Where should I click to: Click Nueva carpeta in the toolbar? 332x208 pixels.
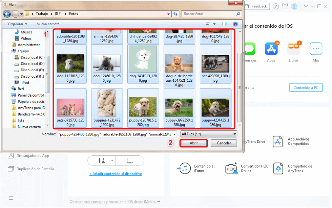pos(48,24)
